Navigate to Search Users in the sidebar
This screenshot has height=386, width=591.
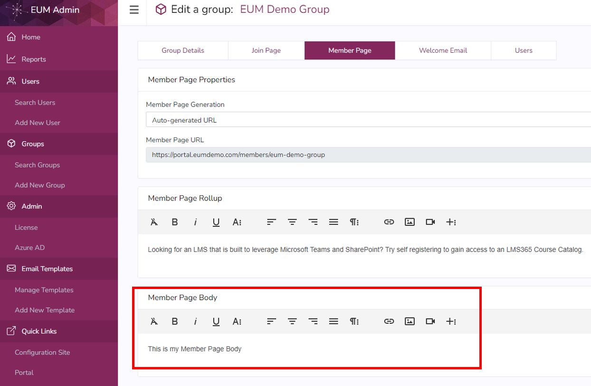(x=35, y=102)
